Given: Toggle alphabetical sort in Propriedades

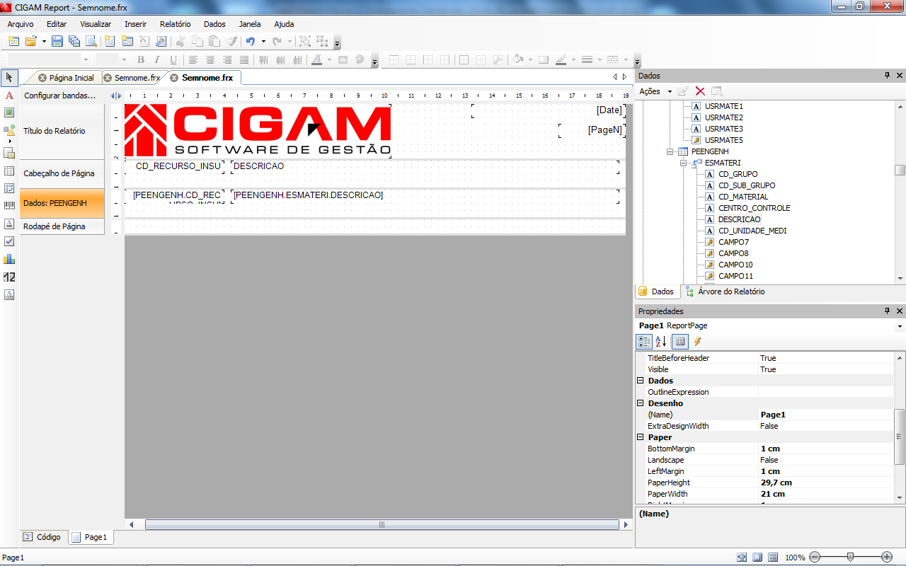Looking at the screenshot, I should click(x=661, y=342).
